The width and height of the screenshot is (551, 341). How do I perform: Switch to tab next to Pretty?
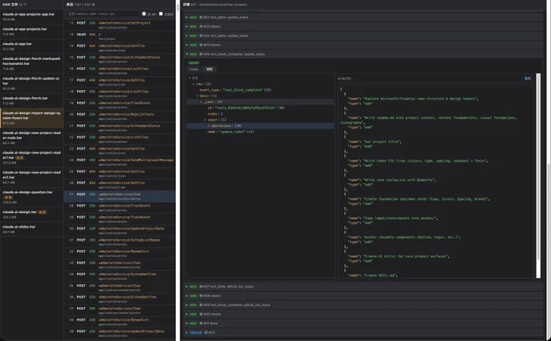[209, 69]
